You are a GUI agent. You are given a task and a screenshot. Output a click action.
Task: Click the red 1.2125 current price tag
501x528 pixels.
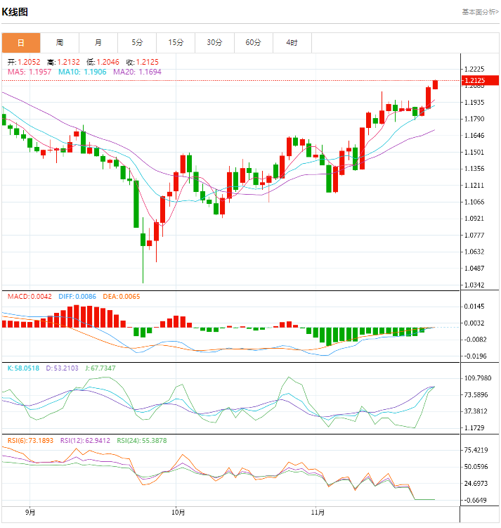coord(480,80)
